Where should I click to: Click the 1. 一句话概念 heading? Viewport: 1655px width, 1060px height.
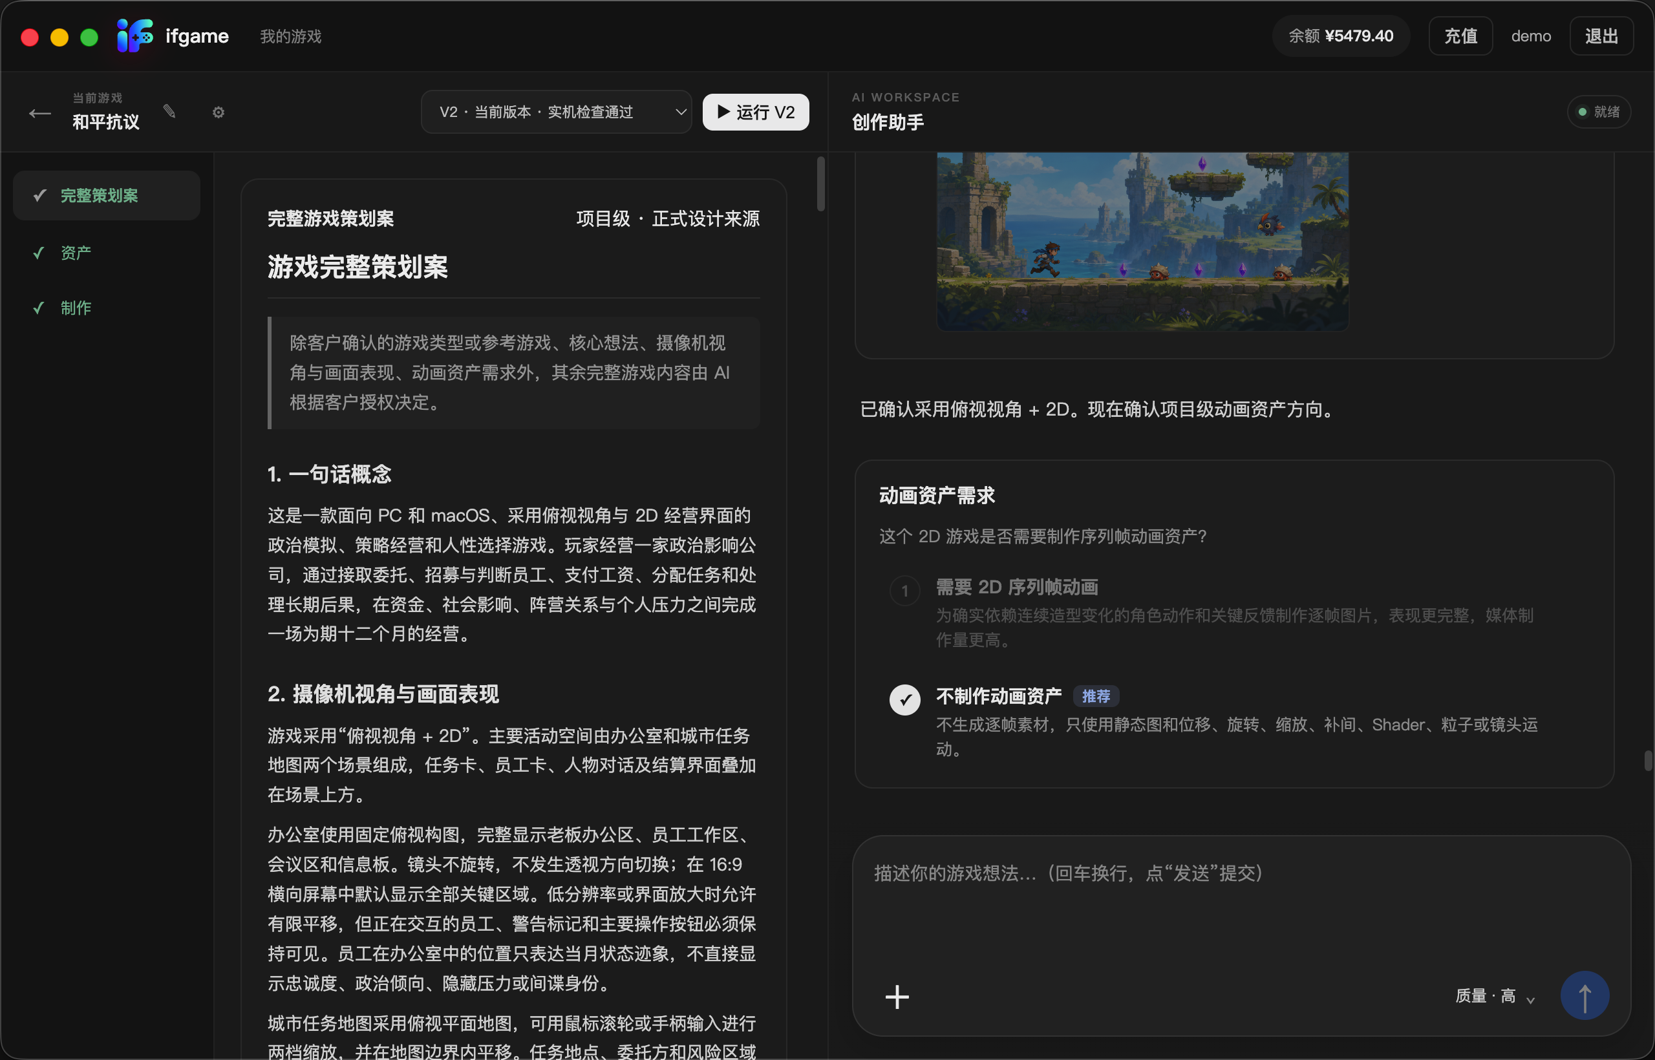(x=329, y=474)
